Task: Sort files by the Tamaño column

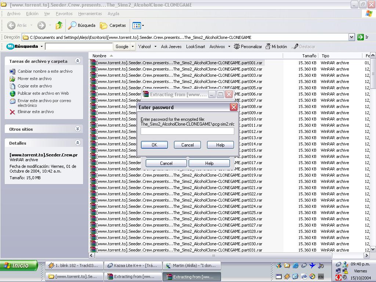Action: [x=301, y=56]
